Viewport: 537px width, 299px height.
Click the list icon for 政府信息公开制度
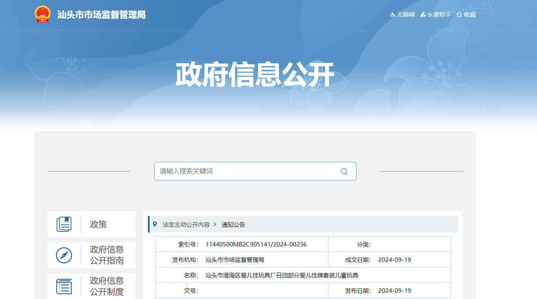[64, 287]
